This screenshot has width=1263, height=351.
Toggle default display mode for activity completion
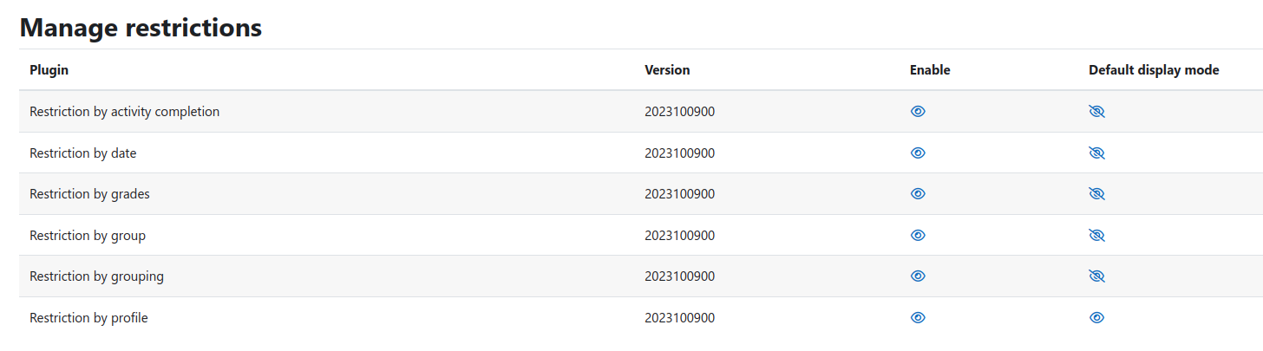(x=1096, y=112)
